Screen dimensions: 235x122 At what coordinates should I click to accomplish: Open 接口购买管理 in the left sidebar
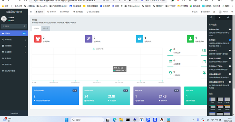[14, 71]
